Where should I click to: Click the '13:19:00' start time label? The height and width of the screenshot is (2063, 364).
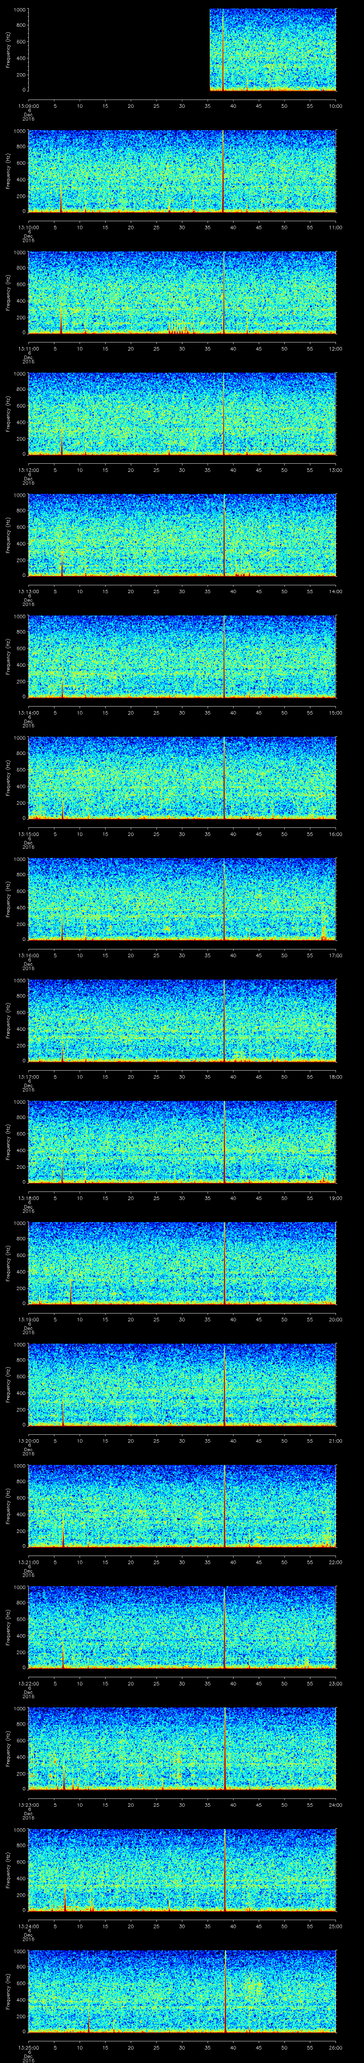(x=28, y=1319)
